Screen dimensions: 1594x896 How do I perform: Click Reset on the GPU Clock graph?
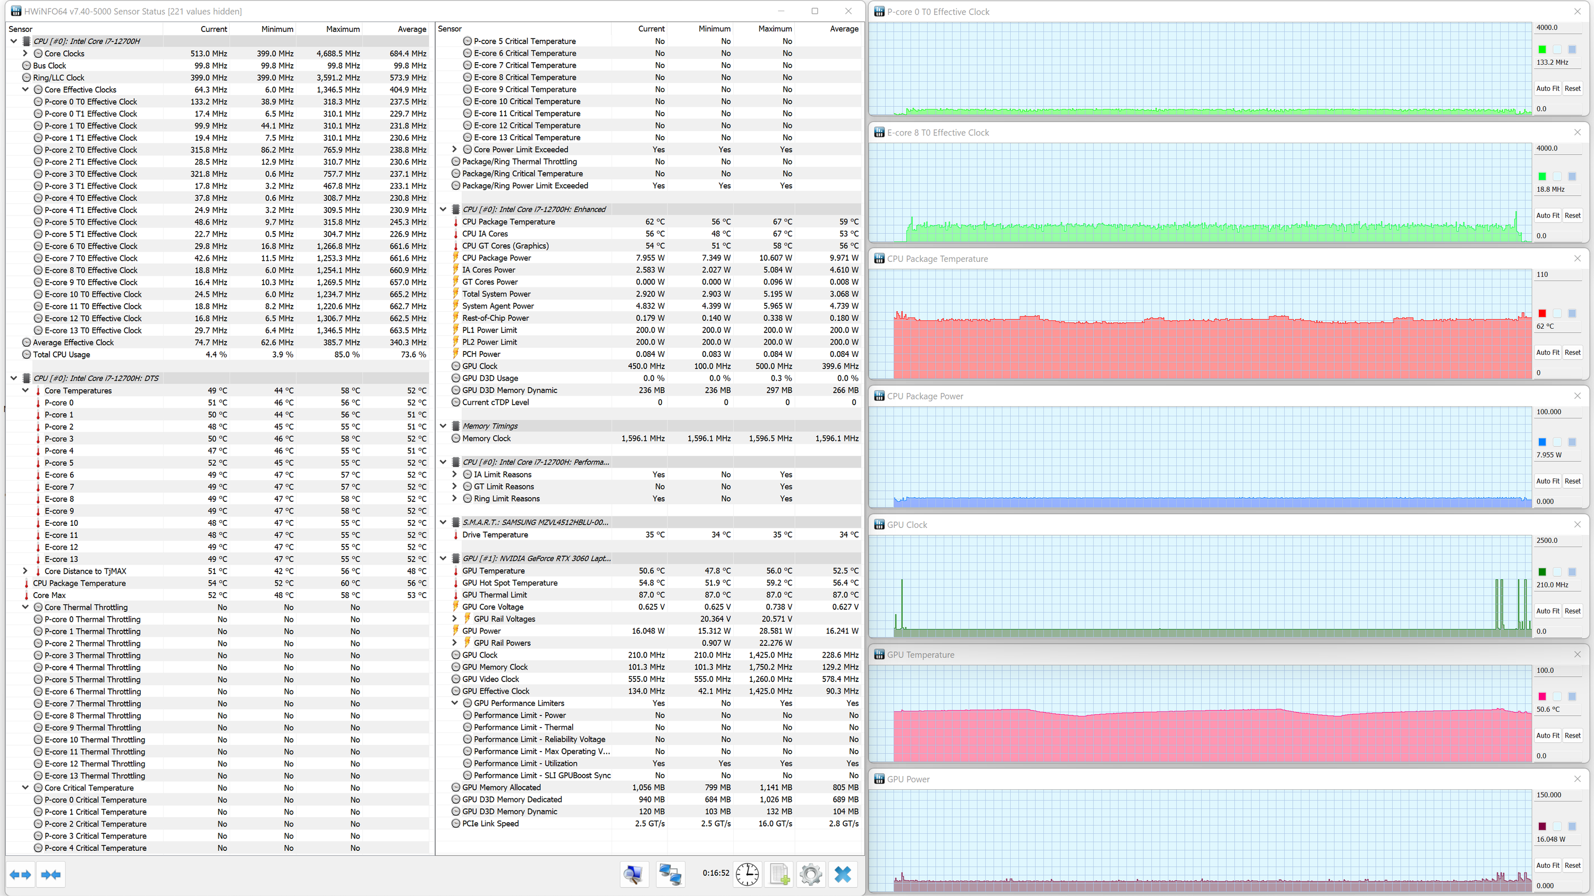tap(1572, 611)
